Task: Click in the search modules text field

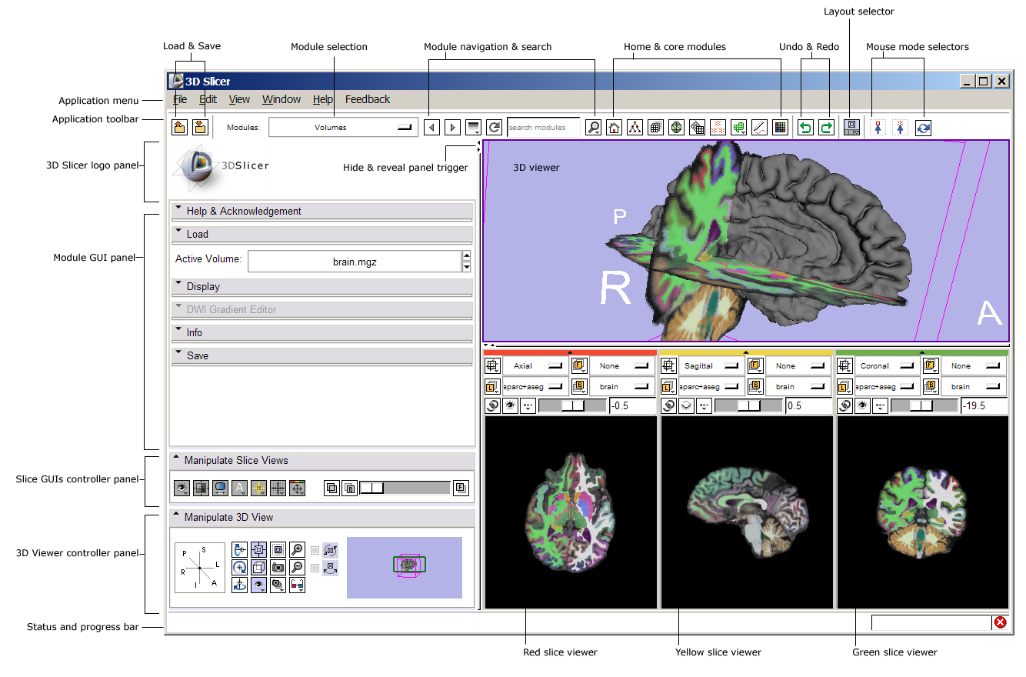Action: click(543, 128)
